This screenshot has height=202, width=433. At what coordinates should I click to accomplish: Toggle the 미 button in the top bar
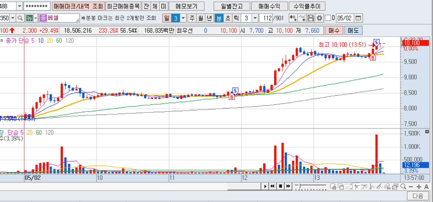click(x=164, y=6)
